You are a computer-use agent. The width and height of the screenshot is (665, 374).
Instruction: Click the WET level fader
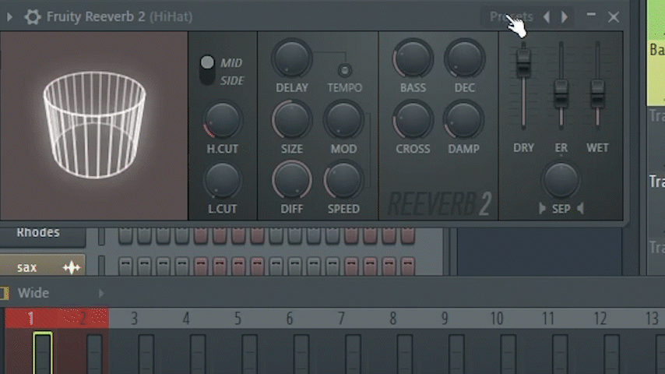(597, 93)
